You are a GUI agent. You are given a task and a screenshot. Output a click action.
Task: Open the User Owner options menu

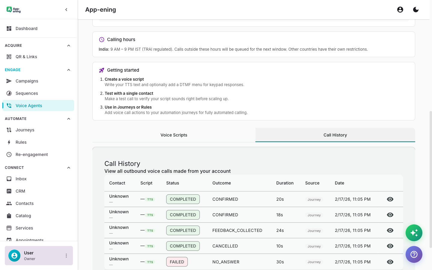pos(66,256)
